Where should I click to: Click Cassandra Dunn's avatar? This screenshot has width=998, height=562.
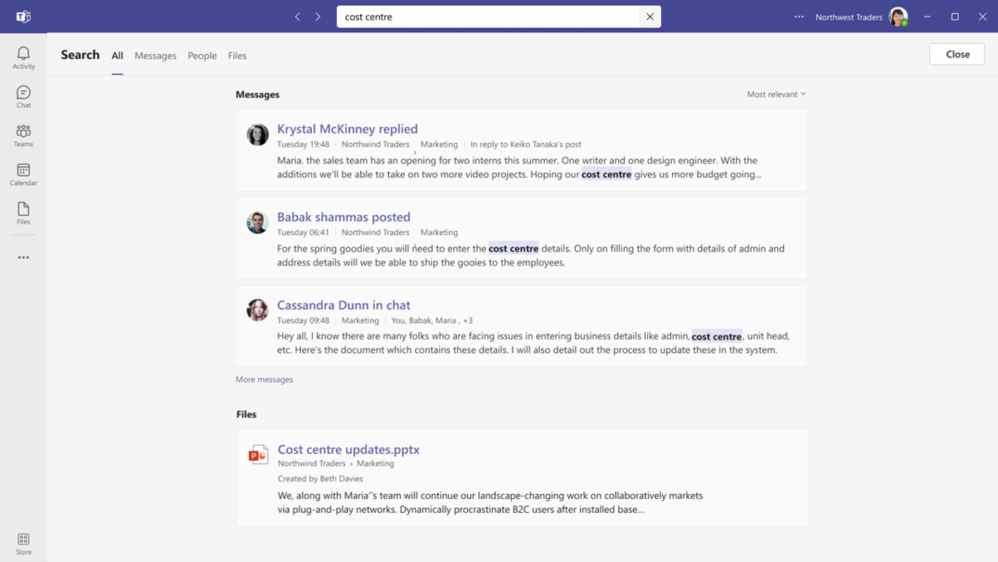click(257, 310)
